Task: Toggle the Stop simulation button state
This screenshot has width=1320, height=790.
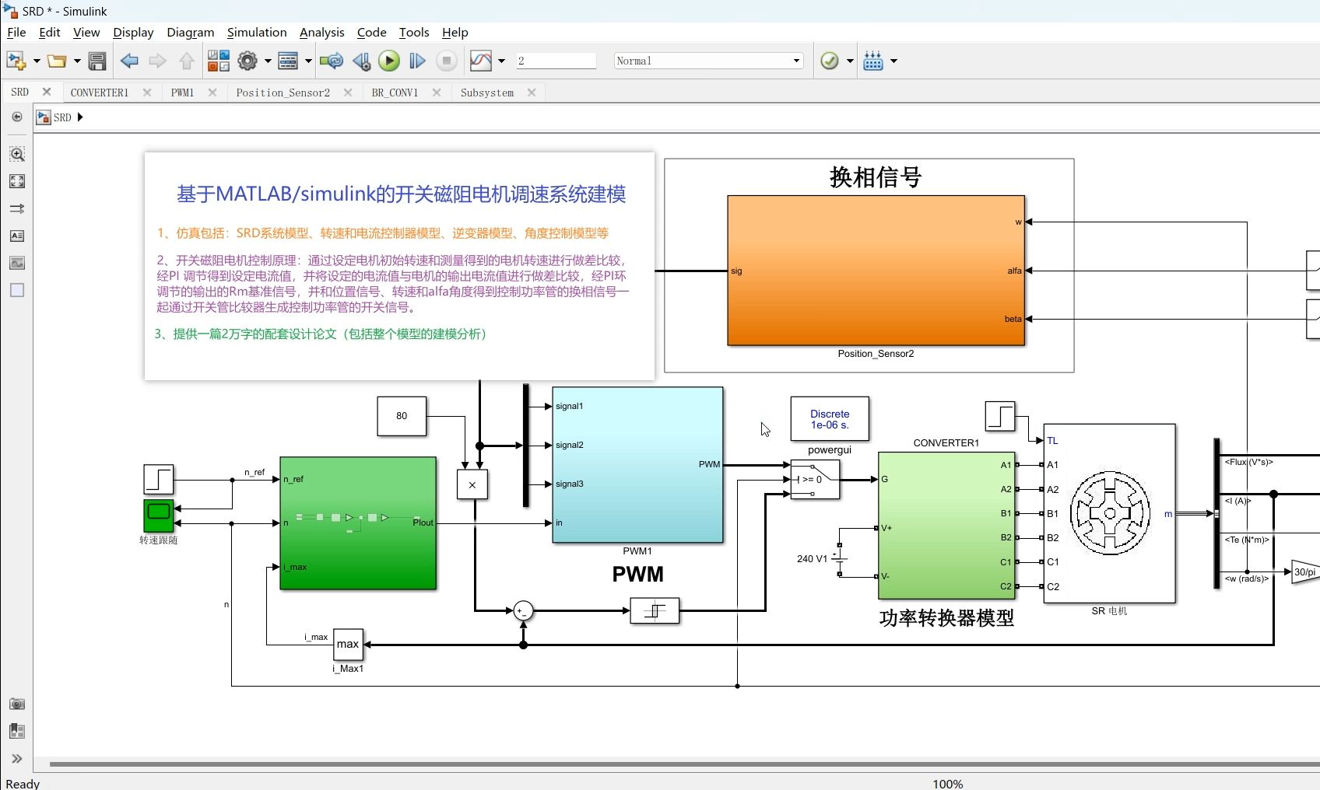Action: (446, 61)
